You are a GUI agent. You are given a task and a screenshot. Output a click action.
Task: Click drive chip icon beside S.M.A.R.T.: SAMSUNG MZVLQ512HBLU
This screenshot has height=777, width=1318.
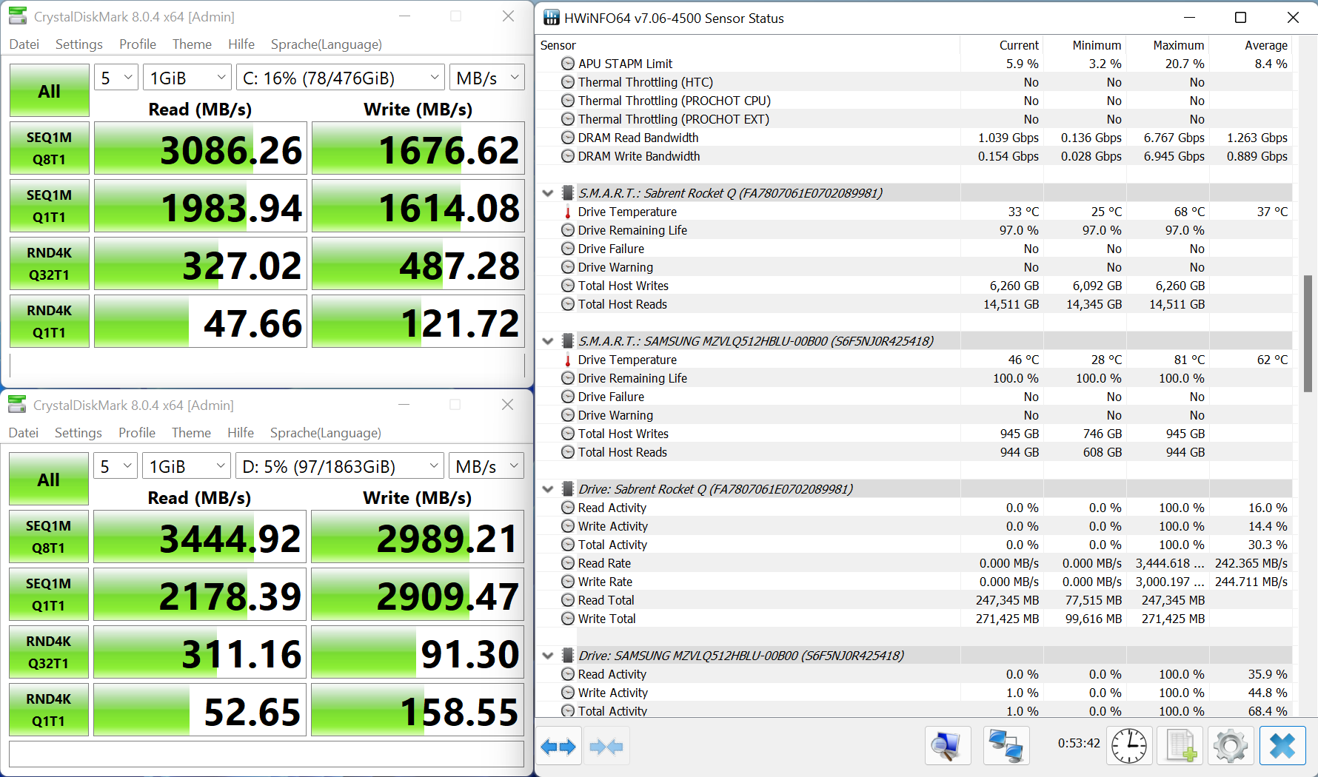[x=568, y=341]
